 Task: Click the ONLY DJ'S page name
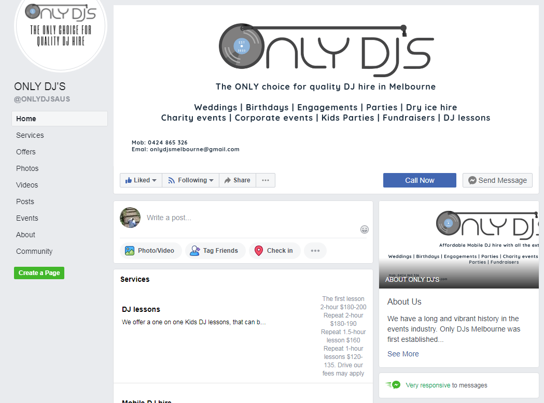(39, 87)
